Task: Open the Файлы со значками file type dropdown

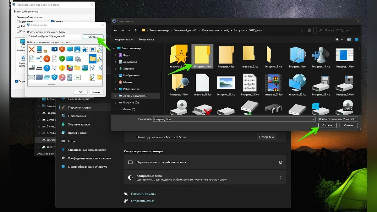Action: tap(338, 119)
